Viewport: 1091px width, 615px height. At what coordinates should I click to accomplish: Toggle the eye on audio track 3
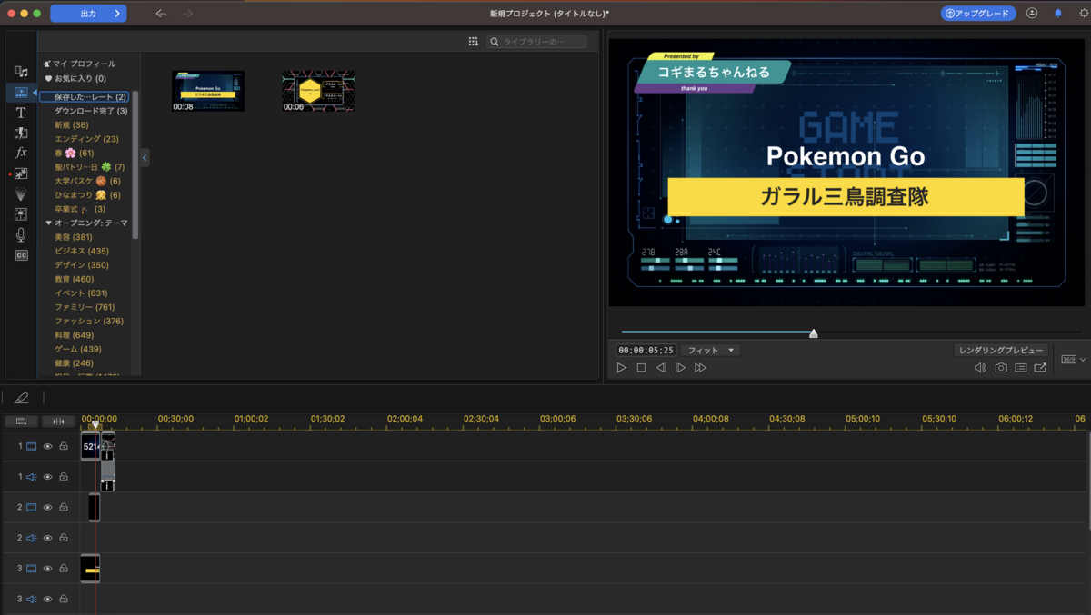(x=48, y=600)
